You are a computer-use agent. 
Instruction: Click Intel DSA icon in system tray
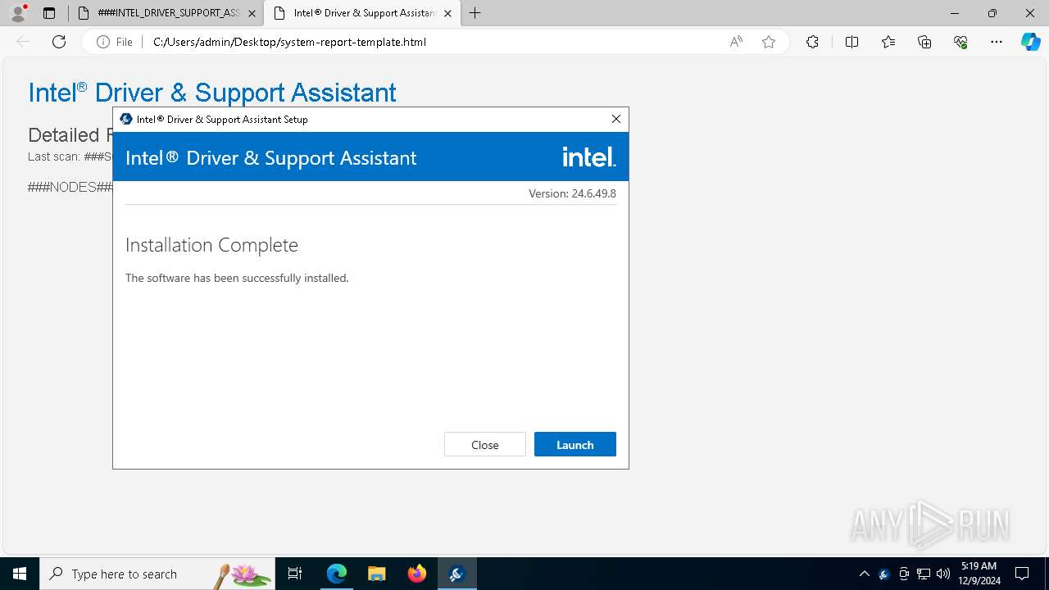[x=883, y=574]
